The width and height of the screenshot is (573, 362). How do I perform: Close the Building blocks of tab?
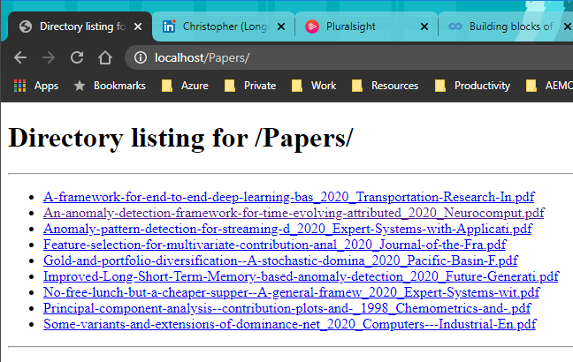[567, 26]
